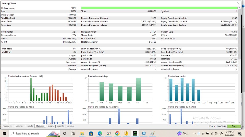This screenshot has height=137, width=245.
Task: Switch to the Overview tab
Action: [x=8, y=126]
